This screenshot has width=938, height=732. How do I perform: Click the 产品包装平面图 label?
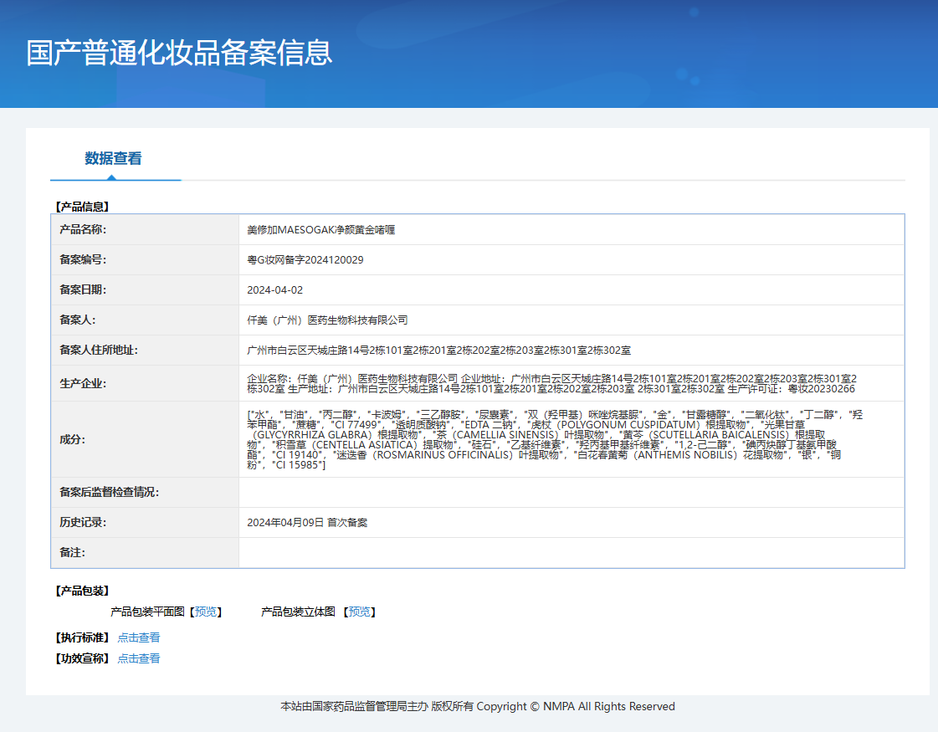[x=147, y=612]
